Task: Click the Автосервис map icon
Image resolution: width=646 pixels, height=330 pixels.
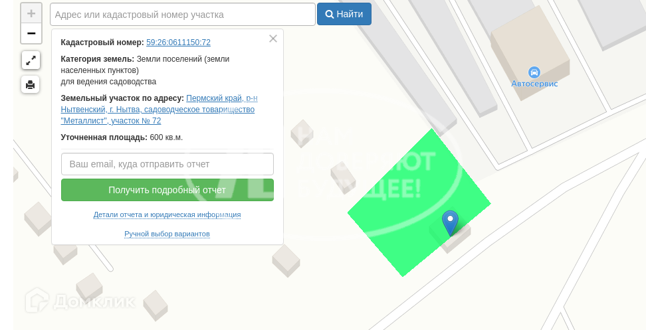Action: coord(534,73)
